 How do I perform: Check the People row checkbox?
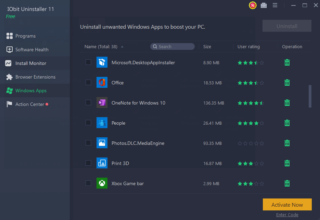tap(88, 123)
